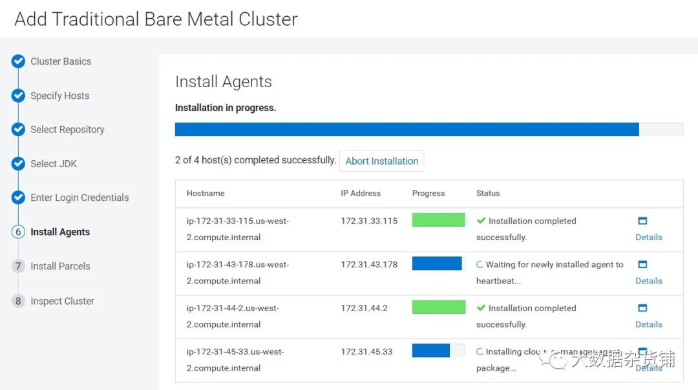Click IP address 172.31.33.115

369,221
